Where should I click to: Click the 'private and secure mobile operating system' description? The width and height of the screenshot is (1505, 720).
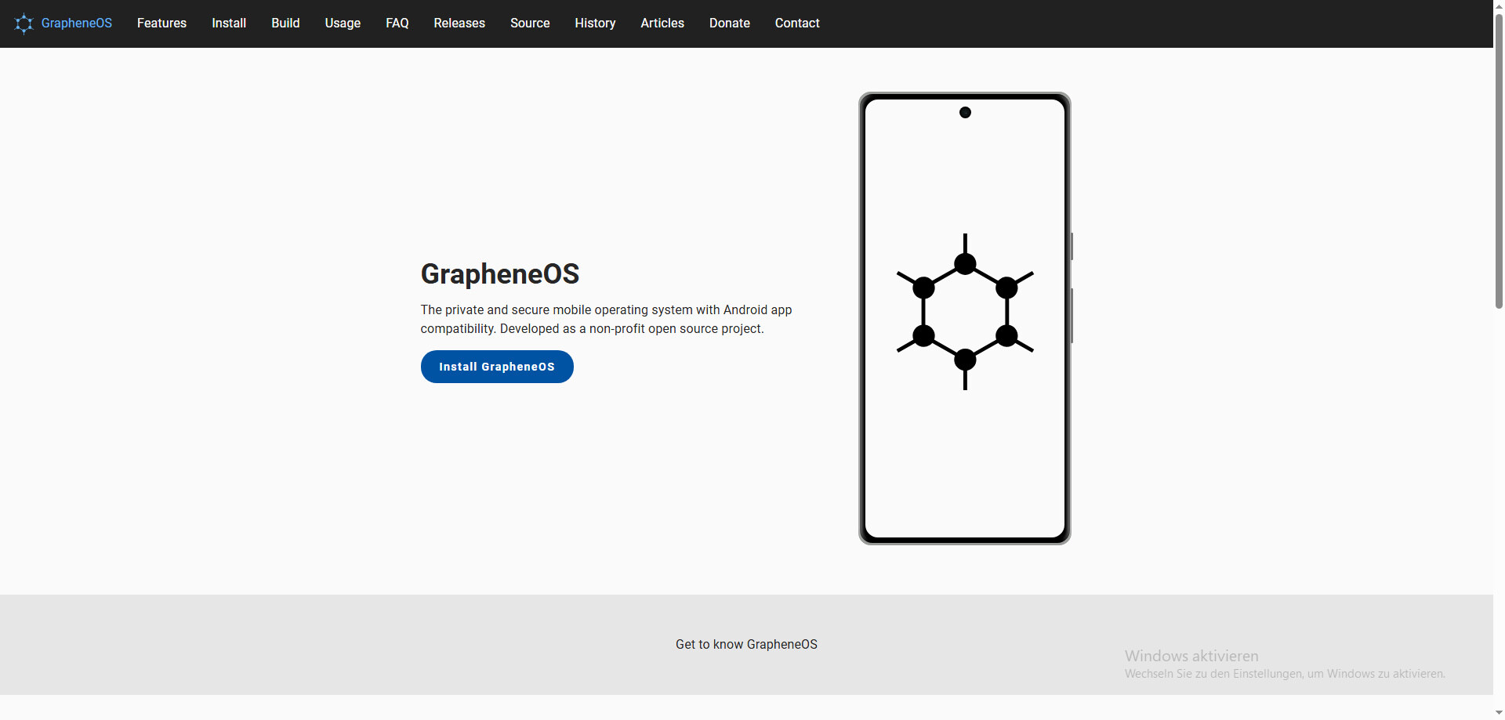pyautogui.click(x=606, y=319)
